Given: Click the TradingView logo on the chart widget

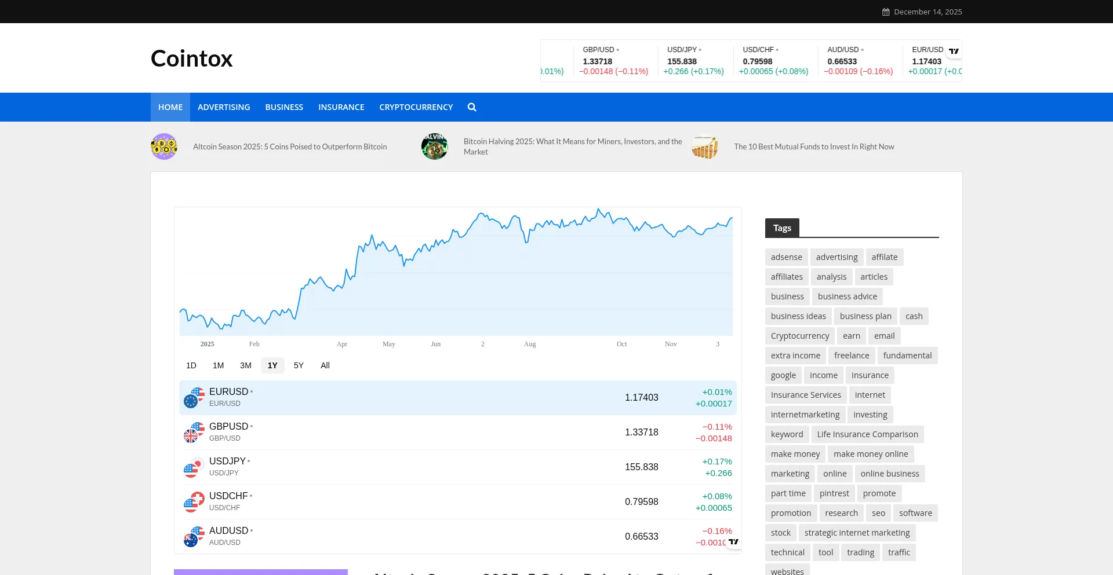Looking at the screenshot, I should 733,541.
